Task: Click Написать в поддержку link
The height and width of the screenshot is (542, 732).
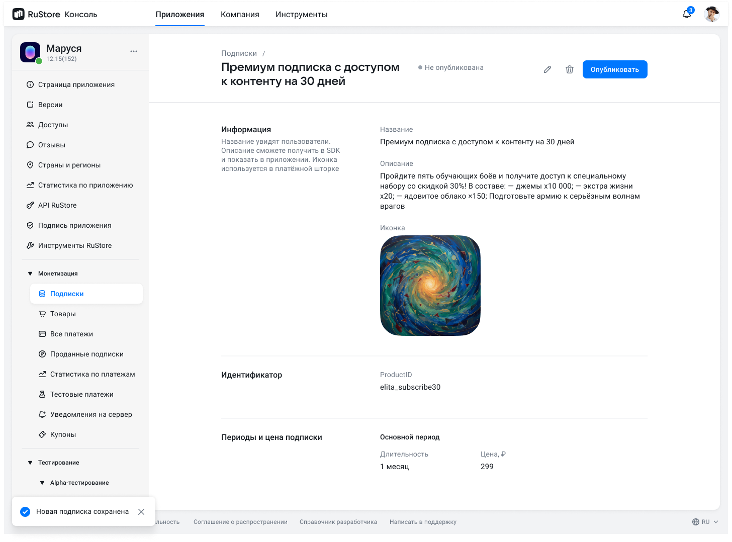Action: 423,522
